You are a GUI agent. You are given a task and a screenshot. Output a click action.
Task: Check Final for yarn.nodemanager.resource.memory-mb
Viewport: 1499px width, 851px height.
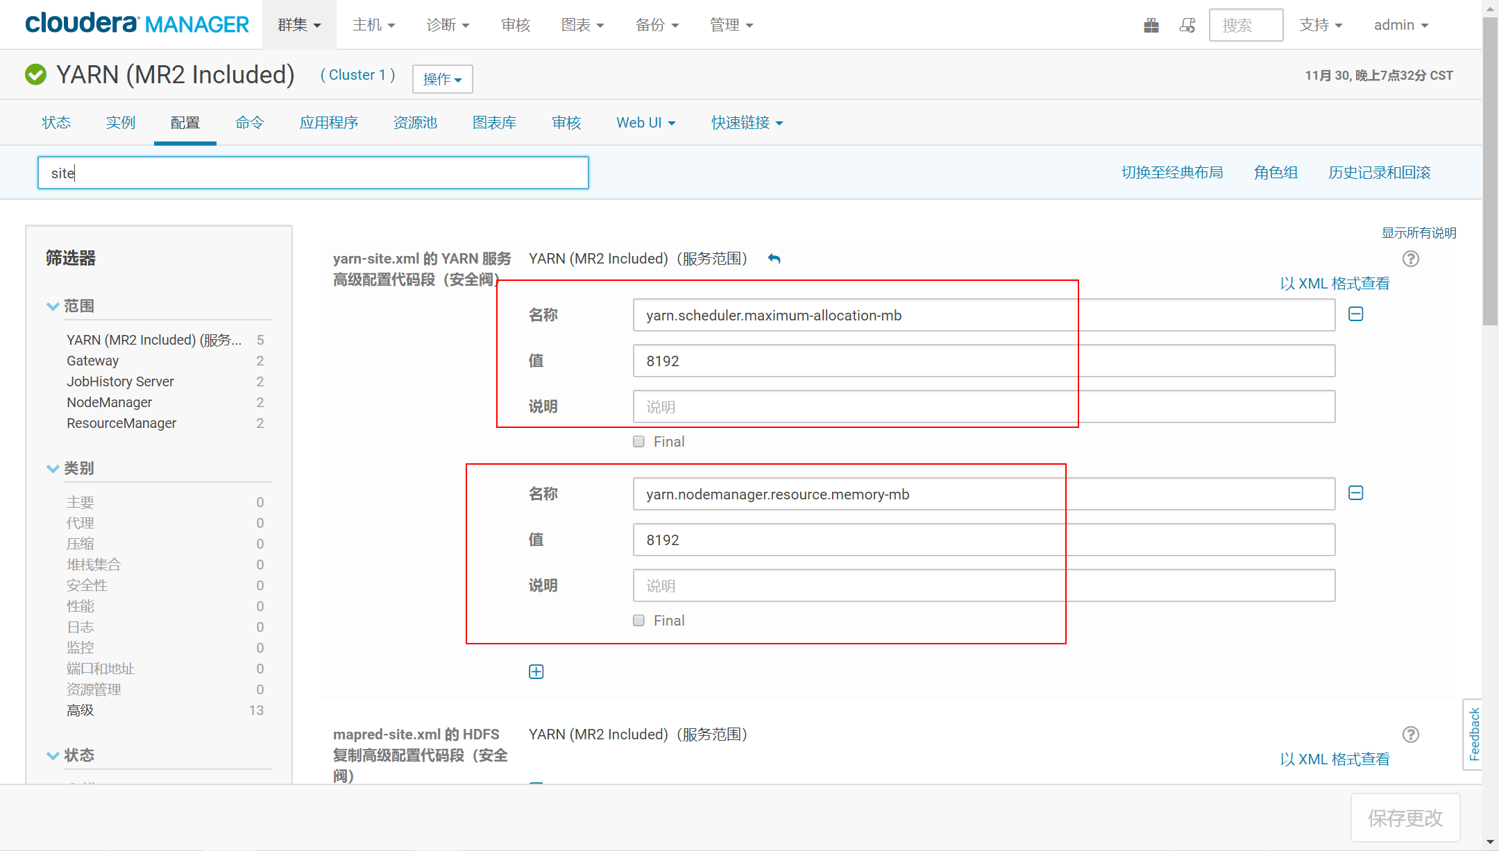click(638, 621)
